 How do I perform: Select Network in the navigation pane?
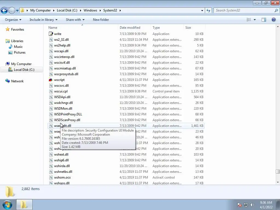(17, 81)
